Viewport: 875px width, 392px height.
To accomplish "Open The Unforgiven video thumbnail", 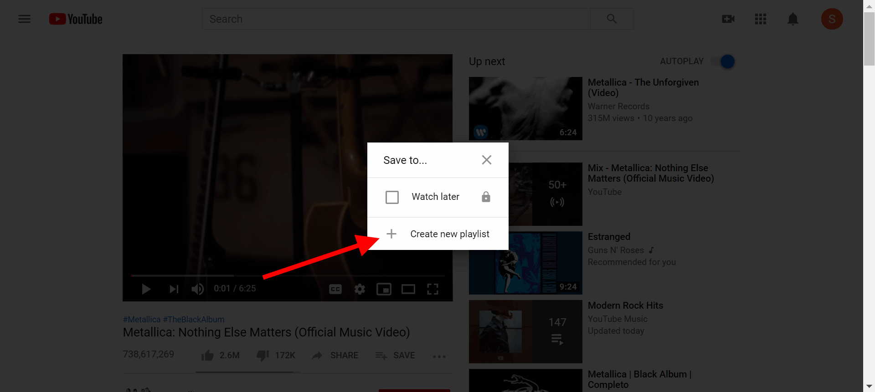I will tap(525, 108).
